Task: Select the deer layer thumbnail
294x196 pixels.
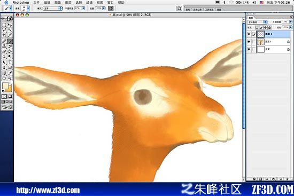Action: coord(261,42)
